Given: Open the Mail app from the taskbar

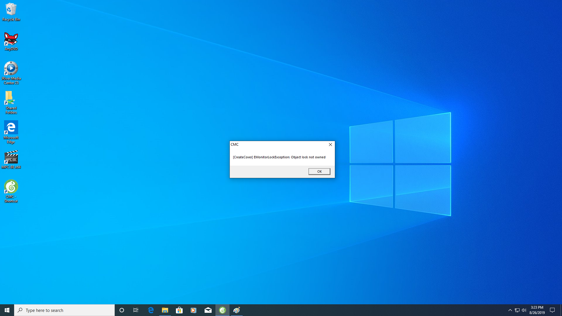Looking at the screenshot, I should coord(208,310).
